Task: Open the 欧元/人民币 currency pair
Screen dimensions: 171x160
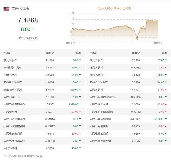Action: [x=96, y=60]
